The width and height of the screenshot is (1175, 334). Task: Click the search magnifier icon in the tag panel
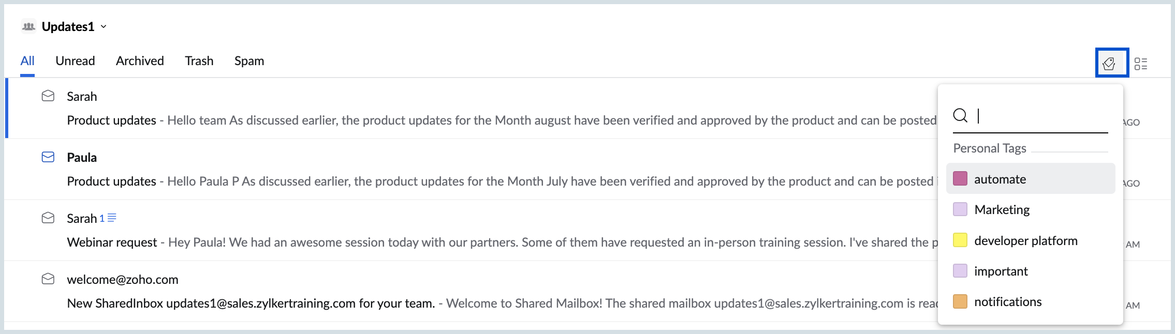point(960,115)
